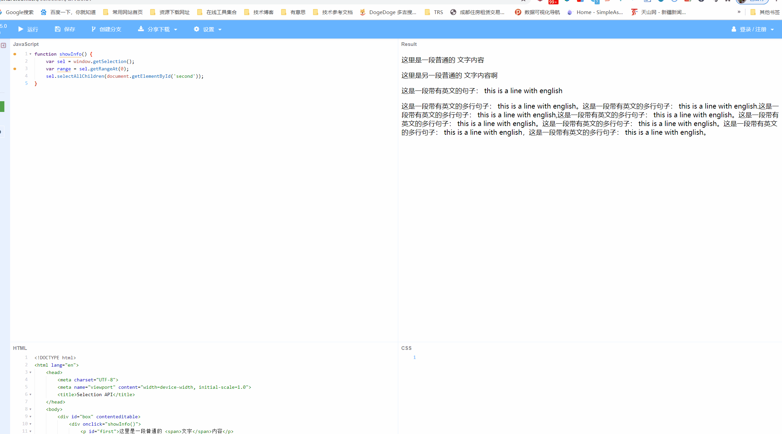Open the Google搜索 bookmark

17,12
